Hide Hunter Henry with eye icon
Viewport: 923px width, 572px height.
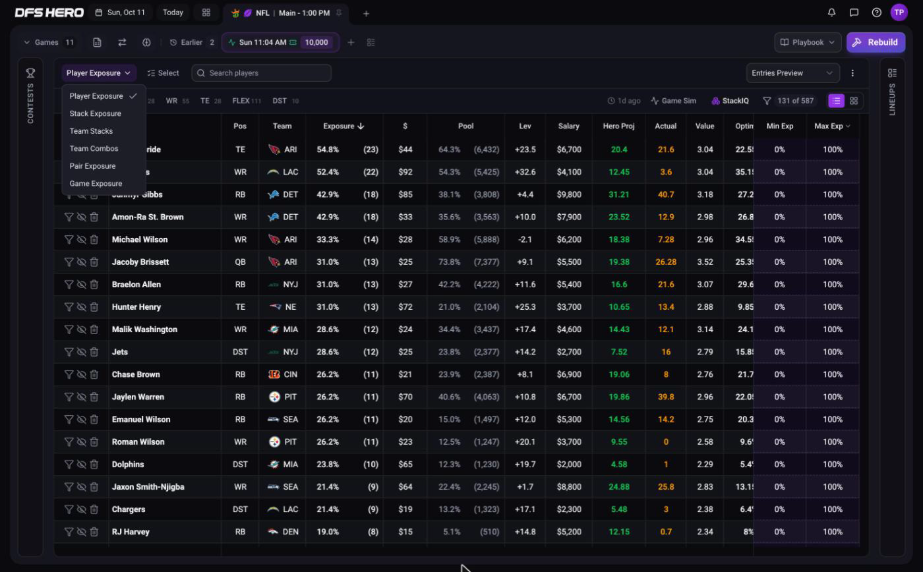[81, 306]
